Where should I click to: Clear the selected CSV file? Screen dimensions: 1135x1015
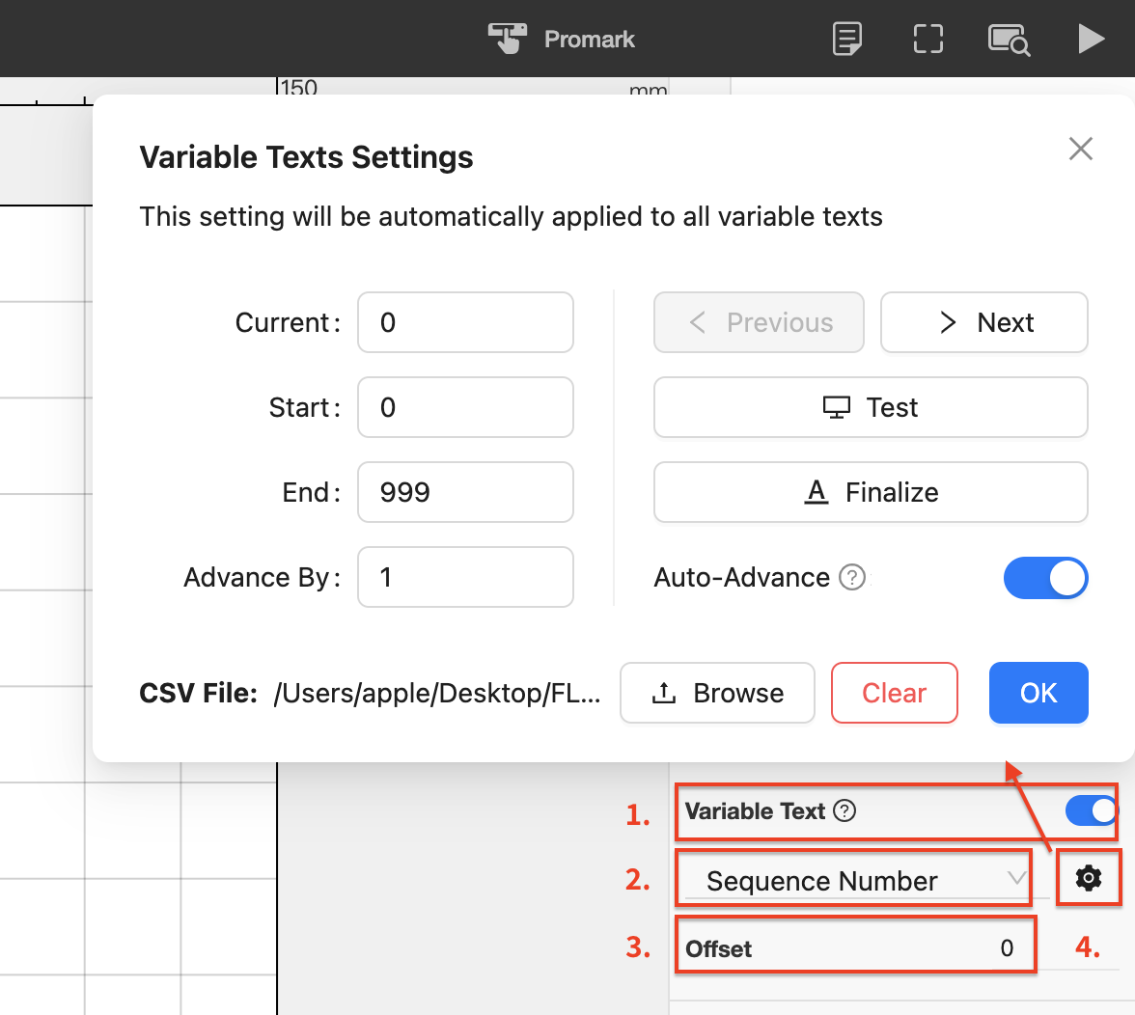coord(894,692)
